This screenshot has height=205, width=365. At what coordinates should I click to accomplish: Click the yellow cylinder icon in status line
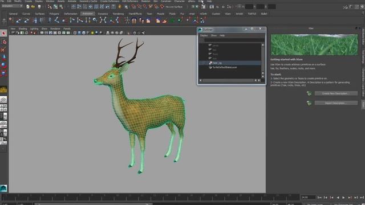[120, 7]
